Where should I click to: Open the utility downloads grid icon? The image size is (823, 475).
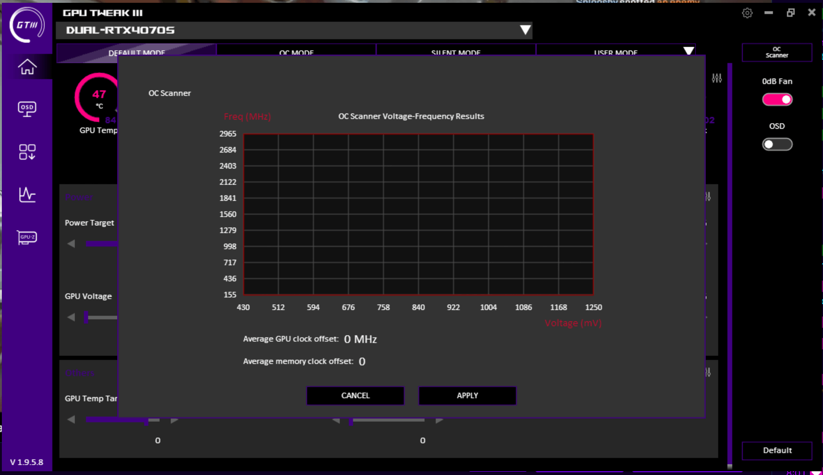[x=27, y=152]
